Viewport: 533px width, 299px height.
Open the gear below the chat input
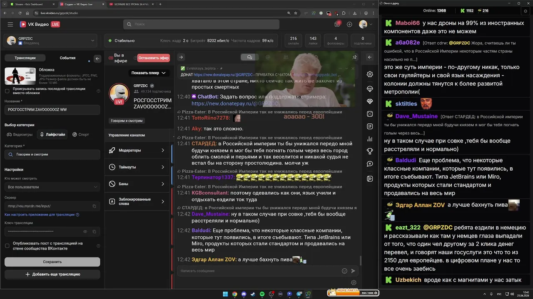pyautogui.click(x=354, y=283)
